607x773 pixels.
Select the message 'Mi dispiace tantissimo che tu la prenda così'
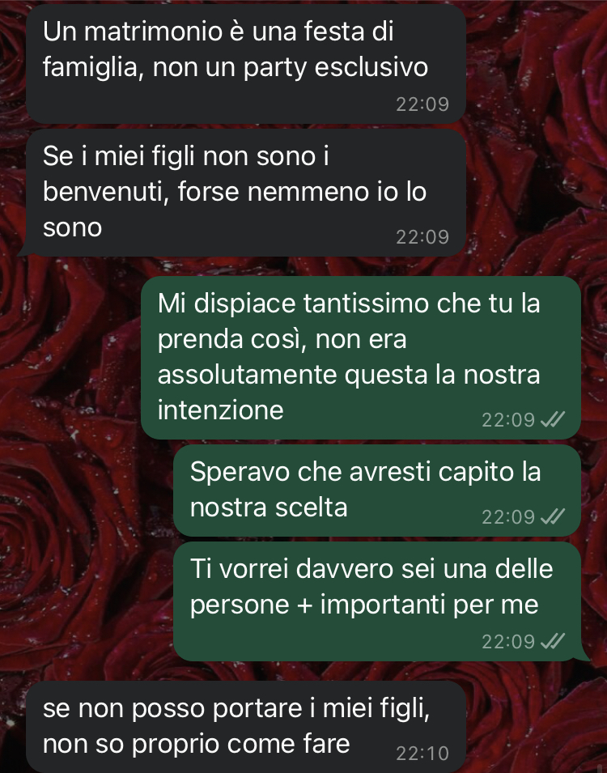tap(360, 358)
